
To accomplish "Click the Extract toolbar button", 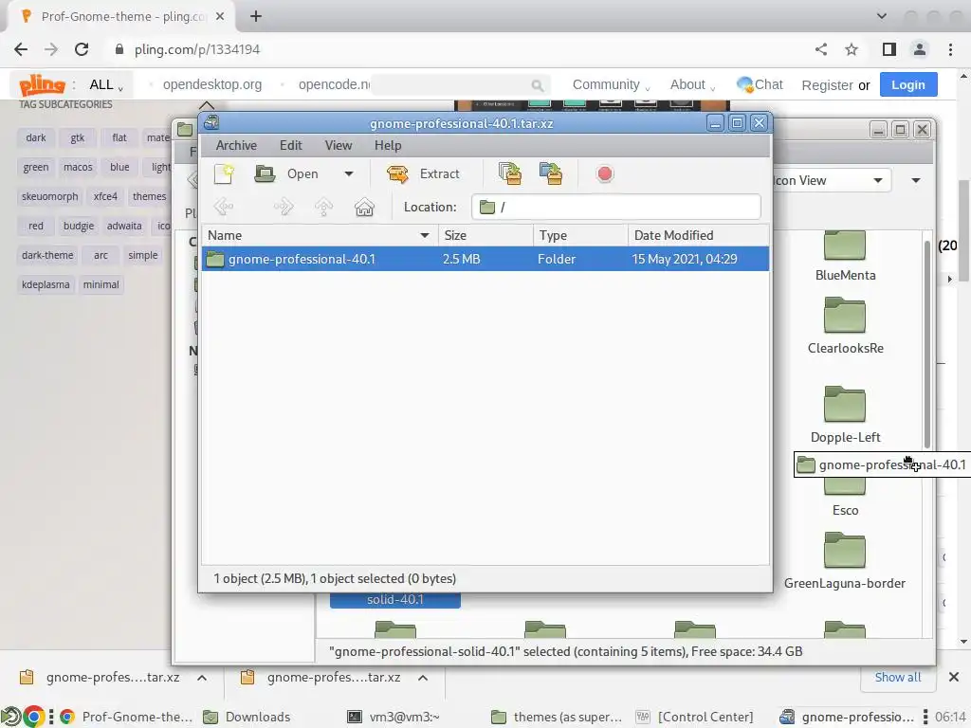I will coord(423,174).
